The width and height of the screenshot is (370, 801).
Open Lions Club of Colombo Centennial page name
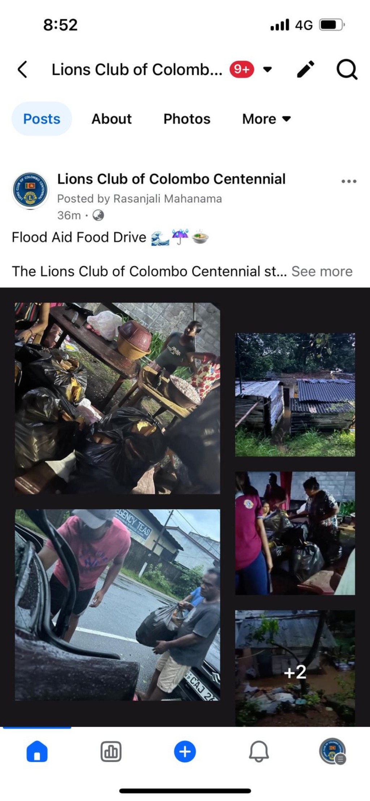click(171, 179)
